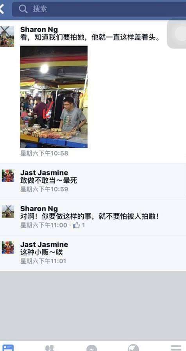The width and height of the screenshot is (186, 351).
Task: Open Jast Jasmine's first comment avatar
Action: pos(8,176)
